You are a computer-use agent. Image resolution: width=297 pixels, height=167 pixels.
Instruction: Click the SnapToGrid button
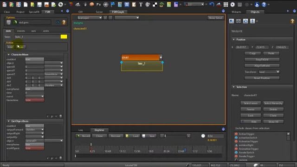[x=262, y=59]
